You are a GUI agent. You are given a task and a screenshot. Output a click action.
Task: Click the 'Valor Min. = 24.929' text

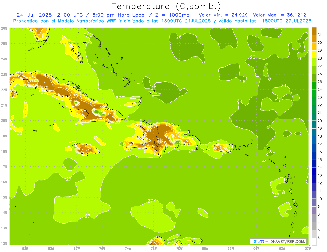(x=224, y=15)
